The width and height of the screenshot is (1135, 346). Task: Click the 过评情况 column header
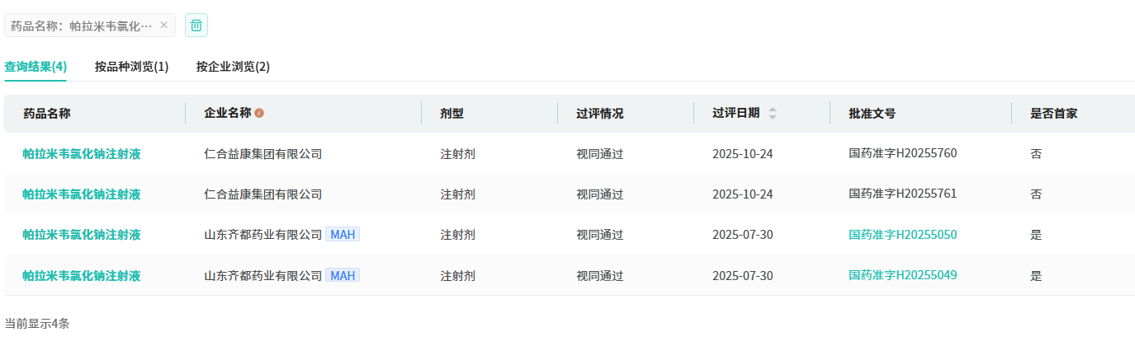(599, 114)
